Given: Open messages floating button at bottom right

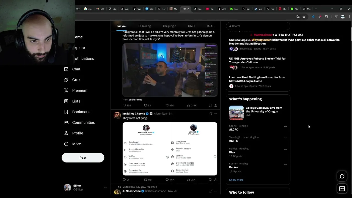Looking at the screenshot, I should click(342, 189).
